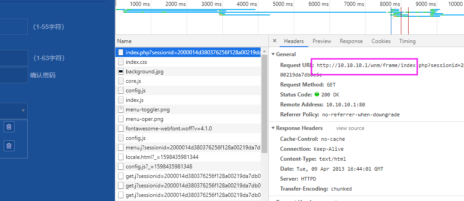464x201 pixels.
Task: Click the Server HTTPD header value
Action: [x=309, y=179]
